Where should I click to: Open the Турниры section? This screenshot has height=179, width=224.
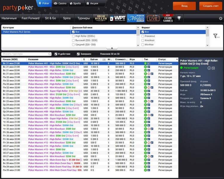84,18
